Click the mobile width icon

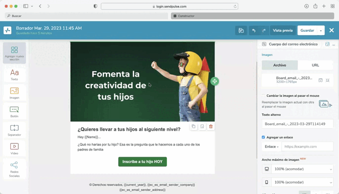(267, 182)
